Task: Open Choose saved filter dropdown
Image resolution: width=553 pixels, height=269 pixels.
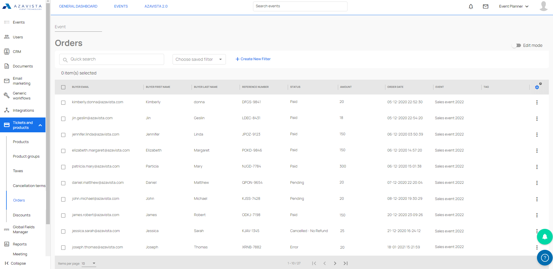Action: pos(199,59)
